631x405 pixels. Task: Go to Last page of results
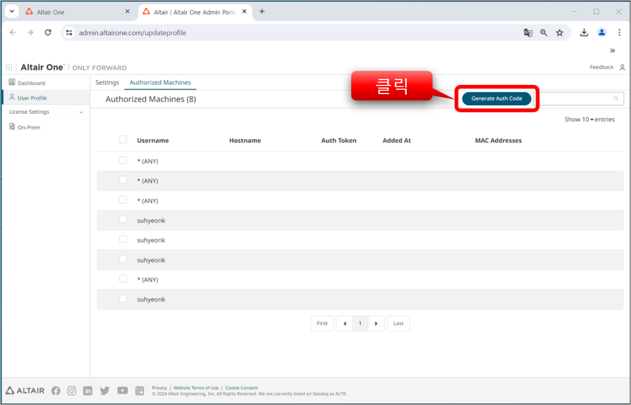[x=399, y=323]
